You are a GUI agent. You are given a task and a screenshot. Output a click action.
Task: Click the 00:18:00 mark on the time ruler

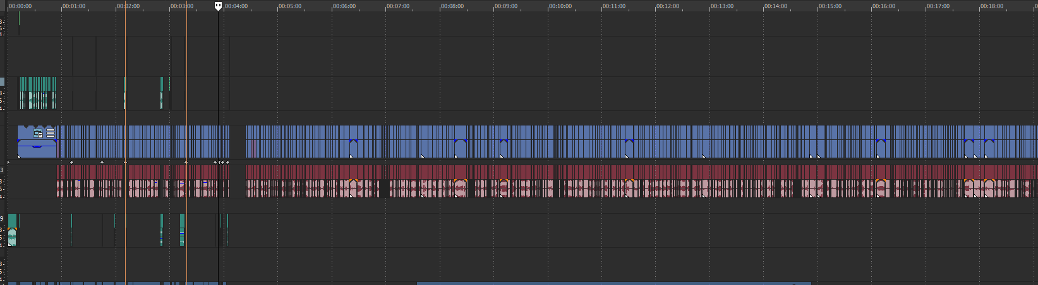[x=991, y=6]
